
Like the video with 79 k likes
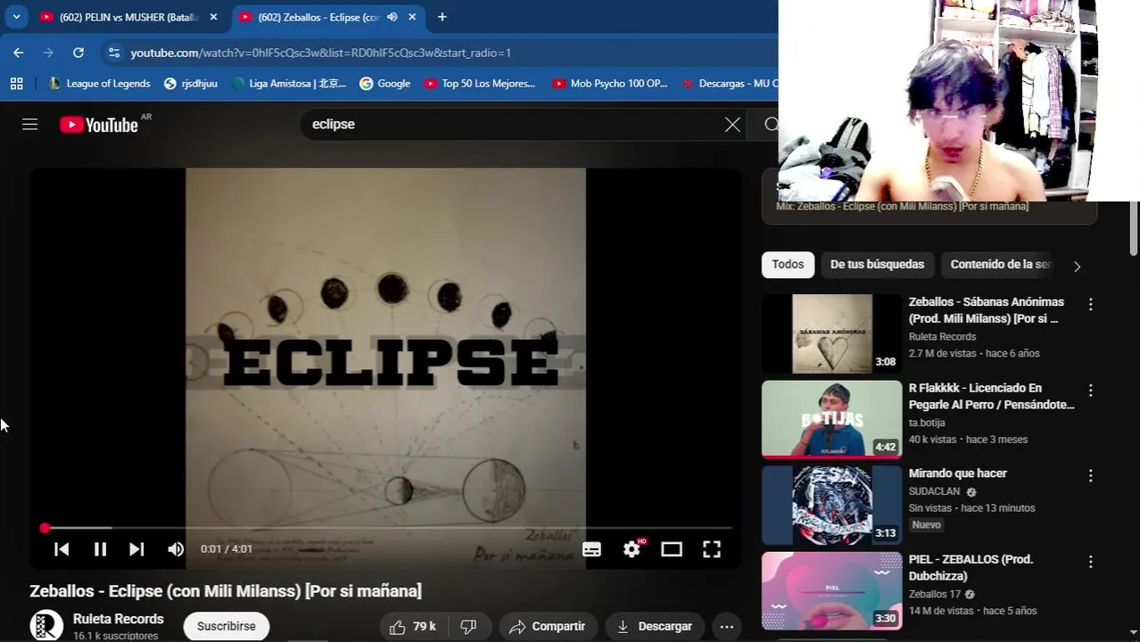click(x=413, y=627)
